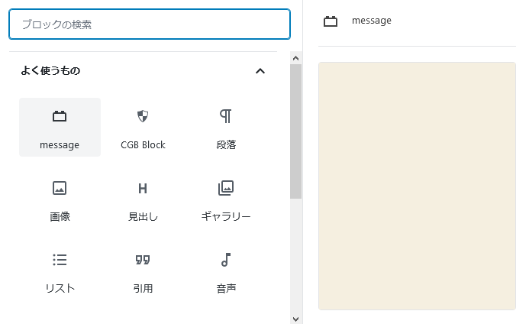Click the message block preview area
Viewport: 529px width, 324px height.
click(x=417, y=186)
